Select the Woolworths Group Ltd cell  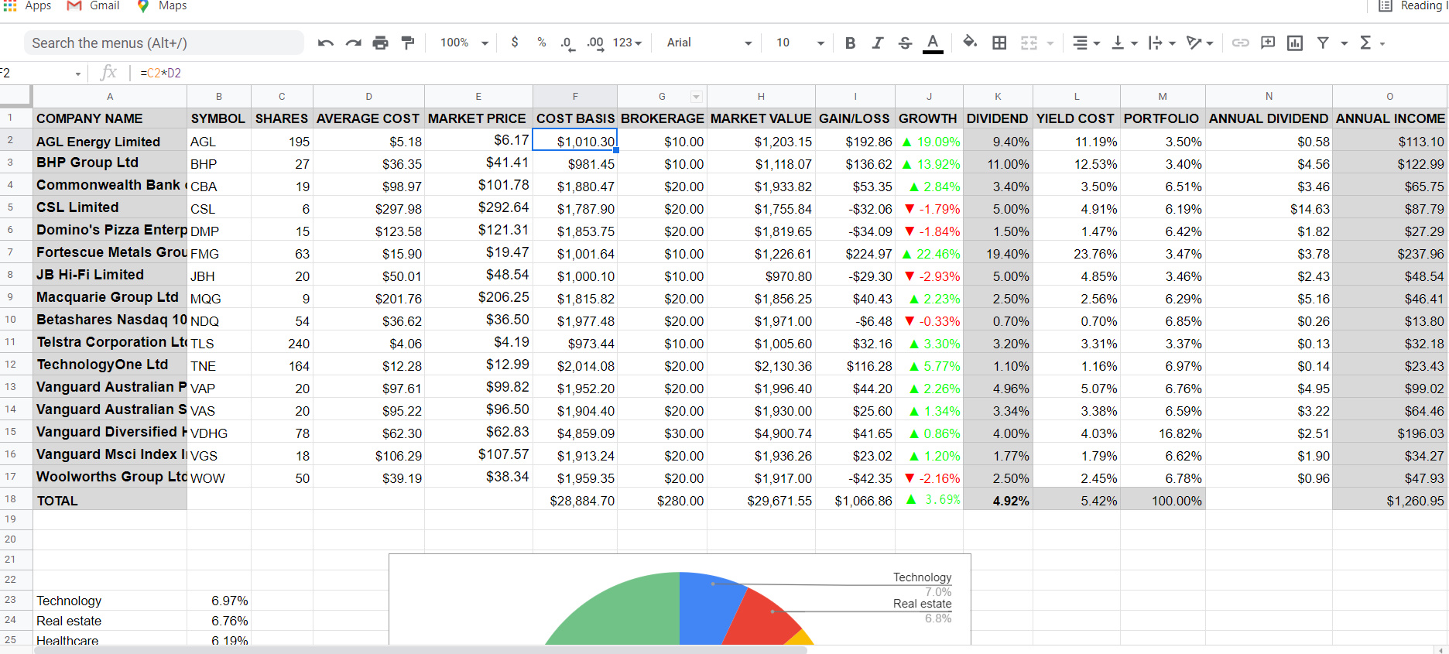(x=109, y=477)
